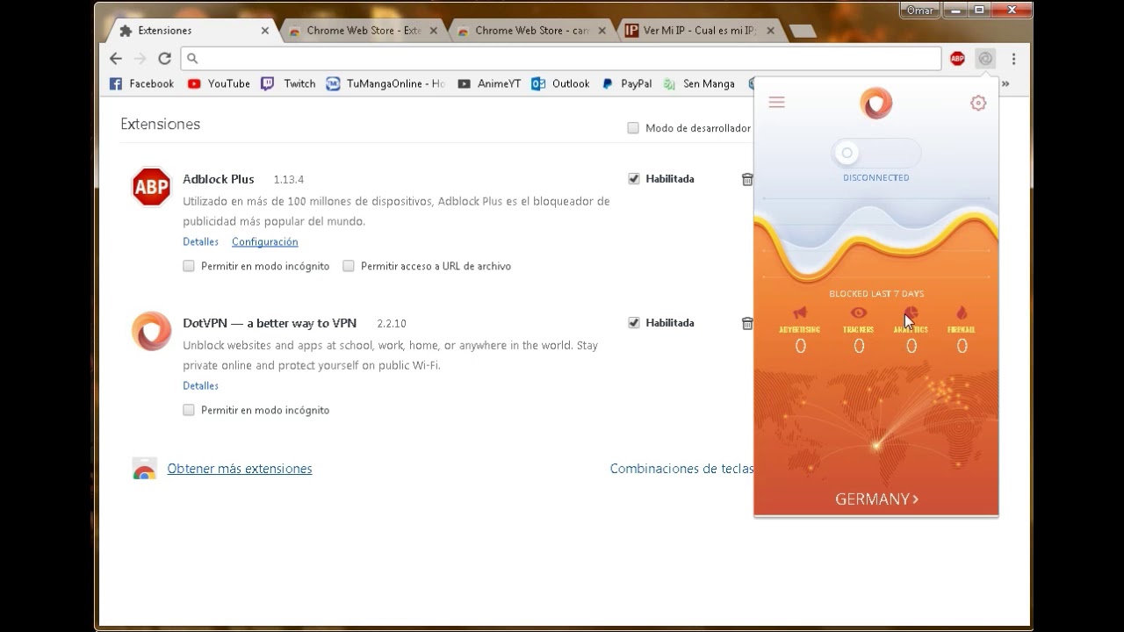Screen dimensions: 1124x632
Task: Switch to Ver Mi IP tab
Action: pyautogui.click(x=700, y=31)
